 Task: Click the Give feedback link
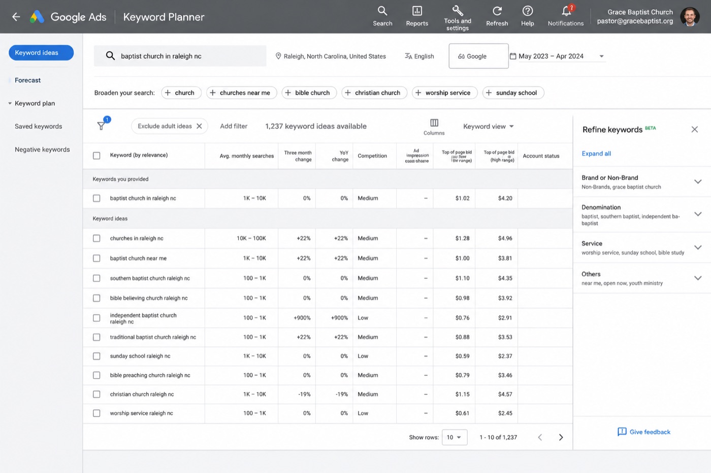pos(643,432)
